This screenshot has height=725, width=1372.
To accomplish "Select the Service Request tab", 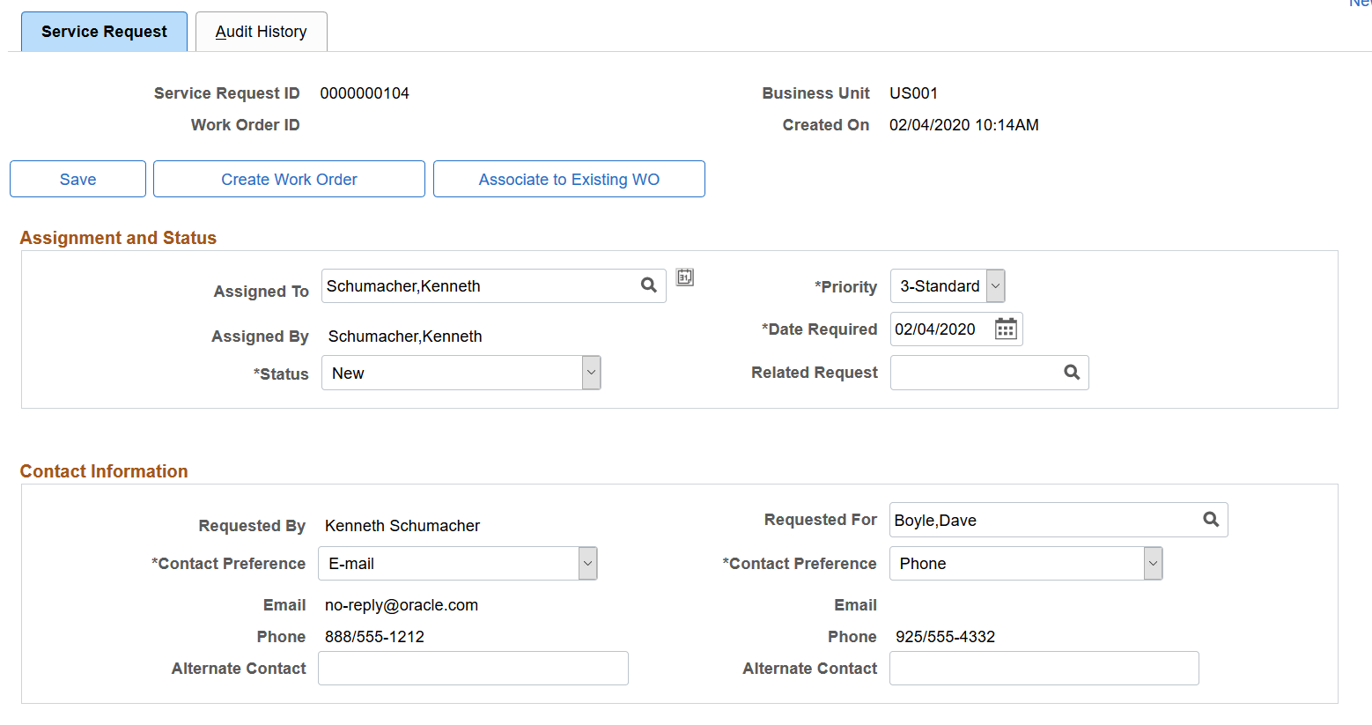I will click(103, 31).
